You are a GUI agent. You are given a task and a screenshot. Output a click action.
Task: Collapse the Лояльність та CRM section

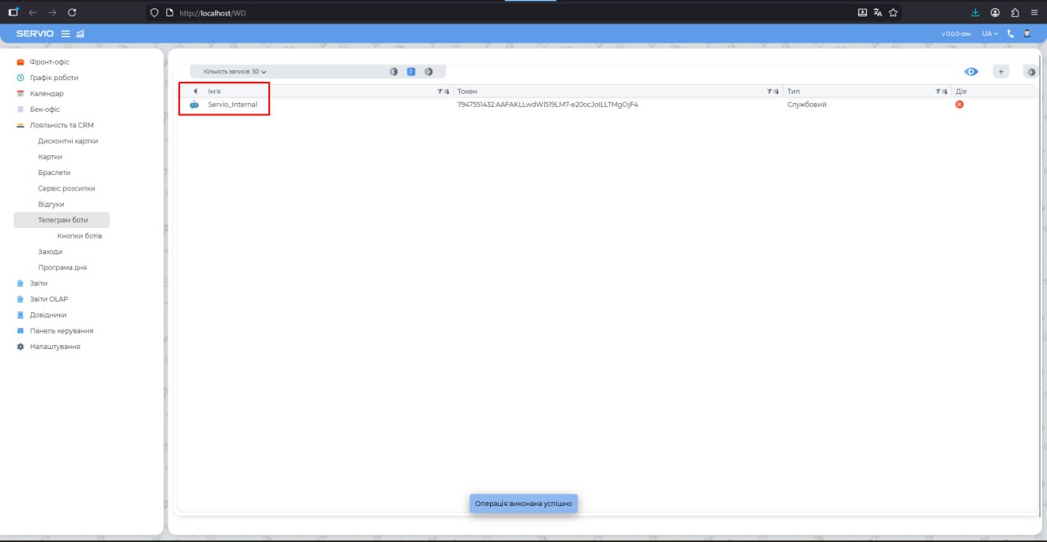tap(61, 125)
